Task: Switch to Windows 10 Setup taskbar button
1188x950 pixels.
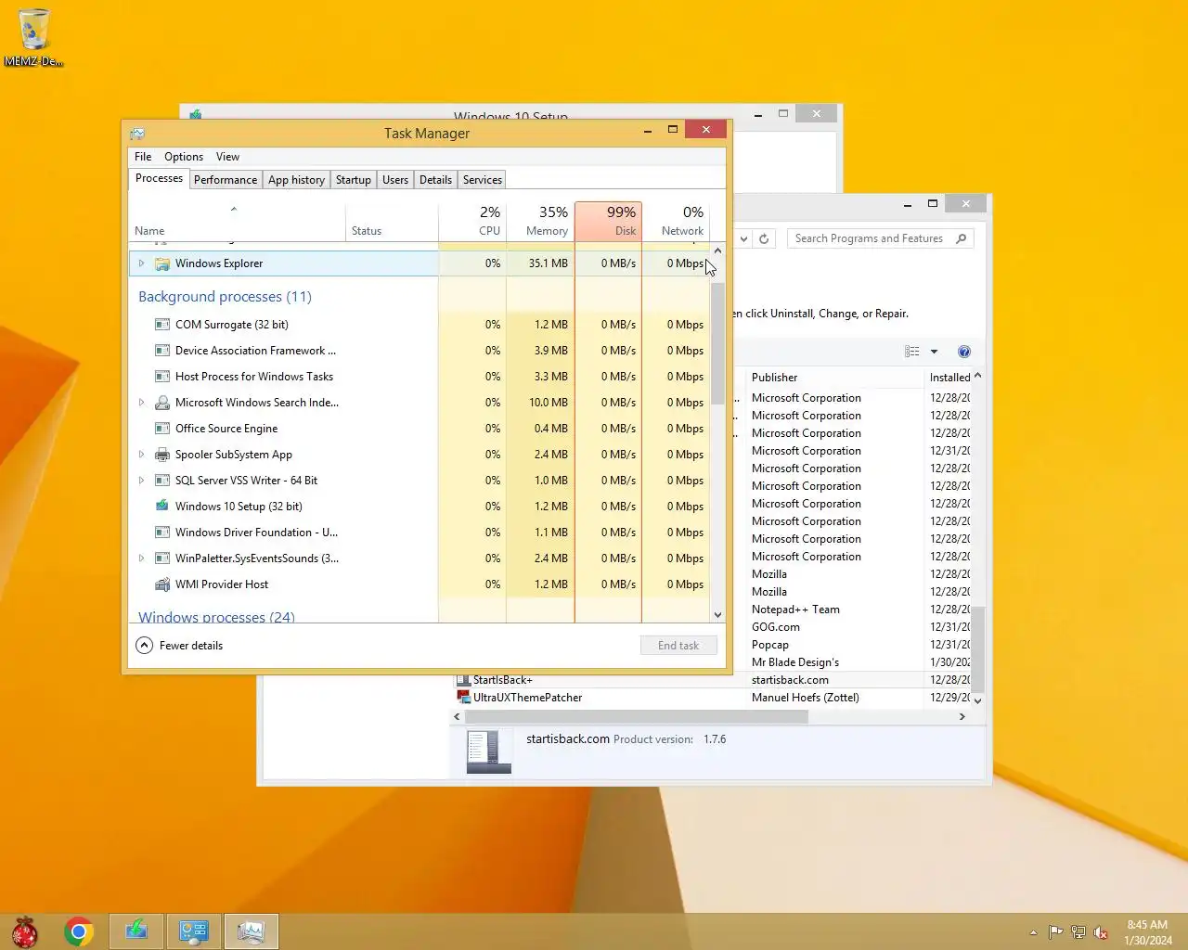Action: click(136, 931)
